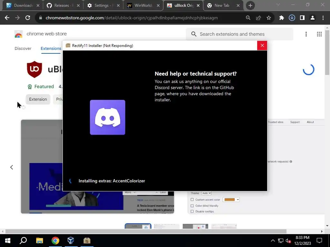This screenshot has width=330, height=247.
Task: Switch to Rectify11 Installer taskbar icon
Action: [87, 241]
